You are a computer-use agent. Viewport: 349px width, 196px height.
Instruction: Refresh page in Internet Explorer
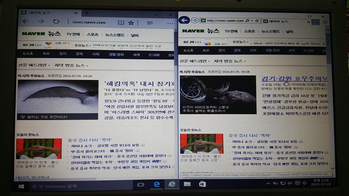pyautogui.click(x=257, y=20)
